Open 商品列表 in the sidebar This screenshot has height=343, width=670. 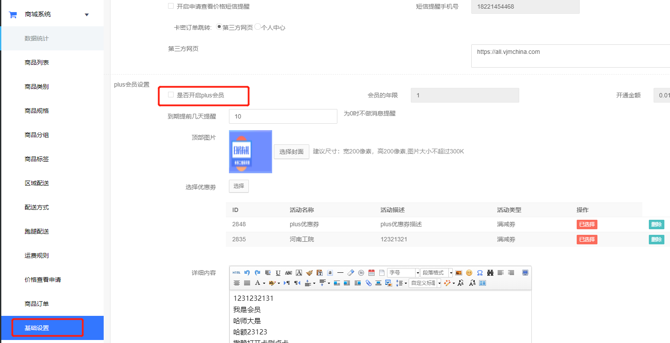(x=37, y=62)
